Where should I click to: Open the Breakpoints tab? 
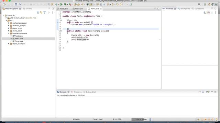click(x=184, y=9)
